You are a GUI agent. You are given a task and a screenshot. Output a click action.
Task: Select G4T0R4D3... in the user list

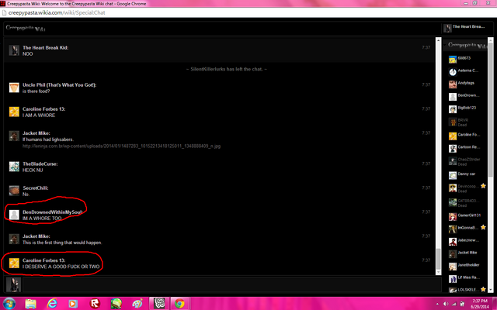(465, 202)
